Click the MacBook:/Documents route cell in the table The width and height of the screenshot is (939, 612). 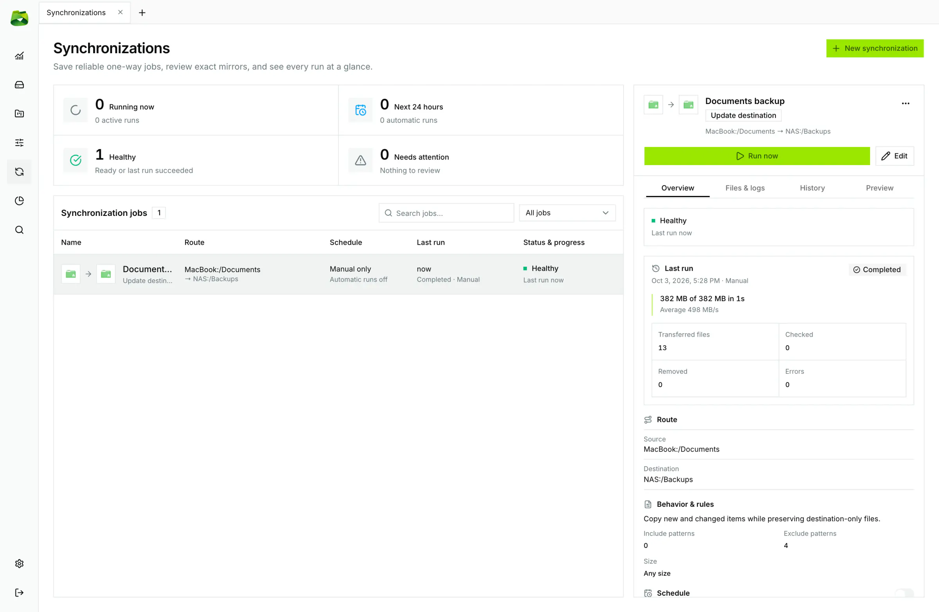[x=222, y=270]
